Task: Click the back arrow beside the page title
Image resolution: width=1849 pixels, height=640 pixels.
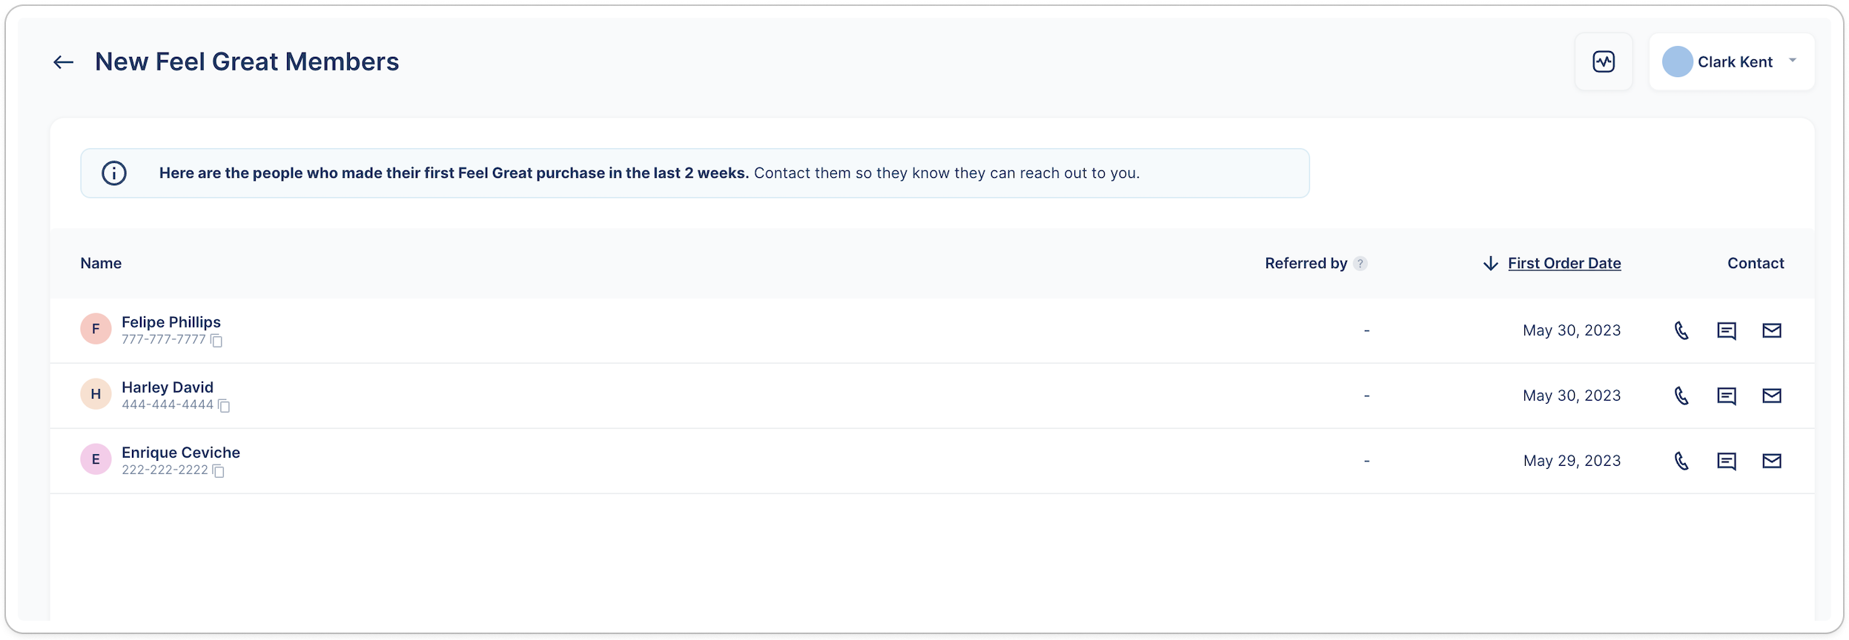Action: (x=64, y=62)
